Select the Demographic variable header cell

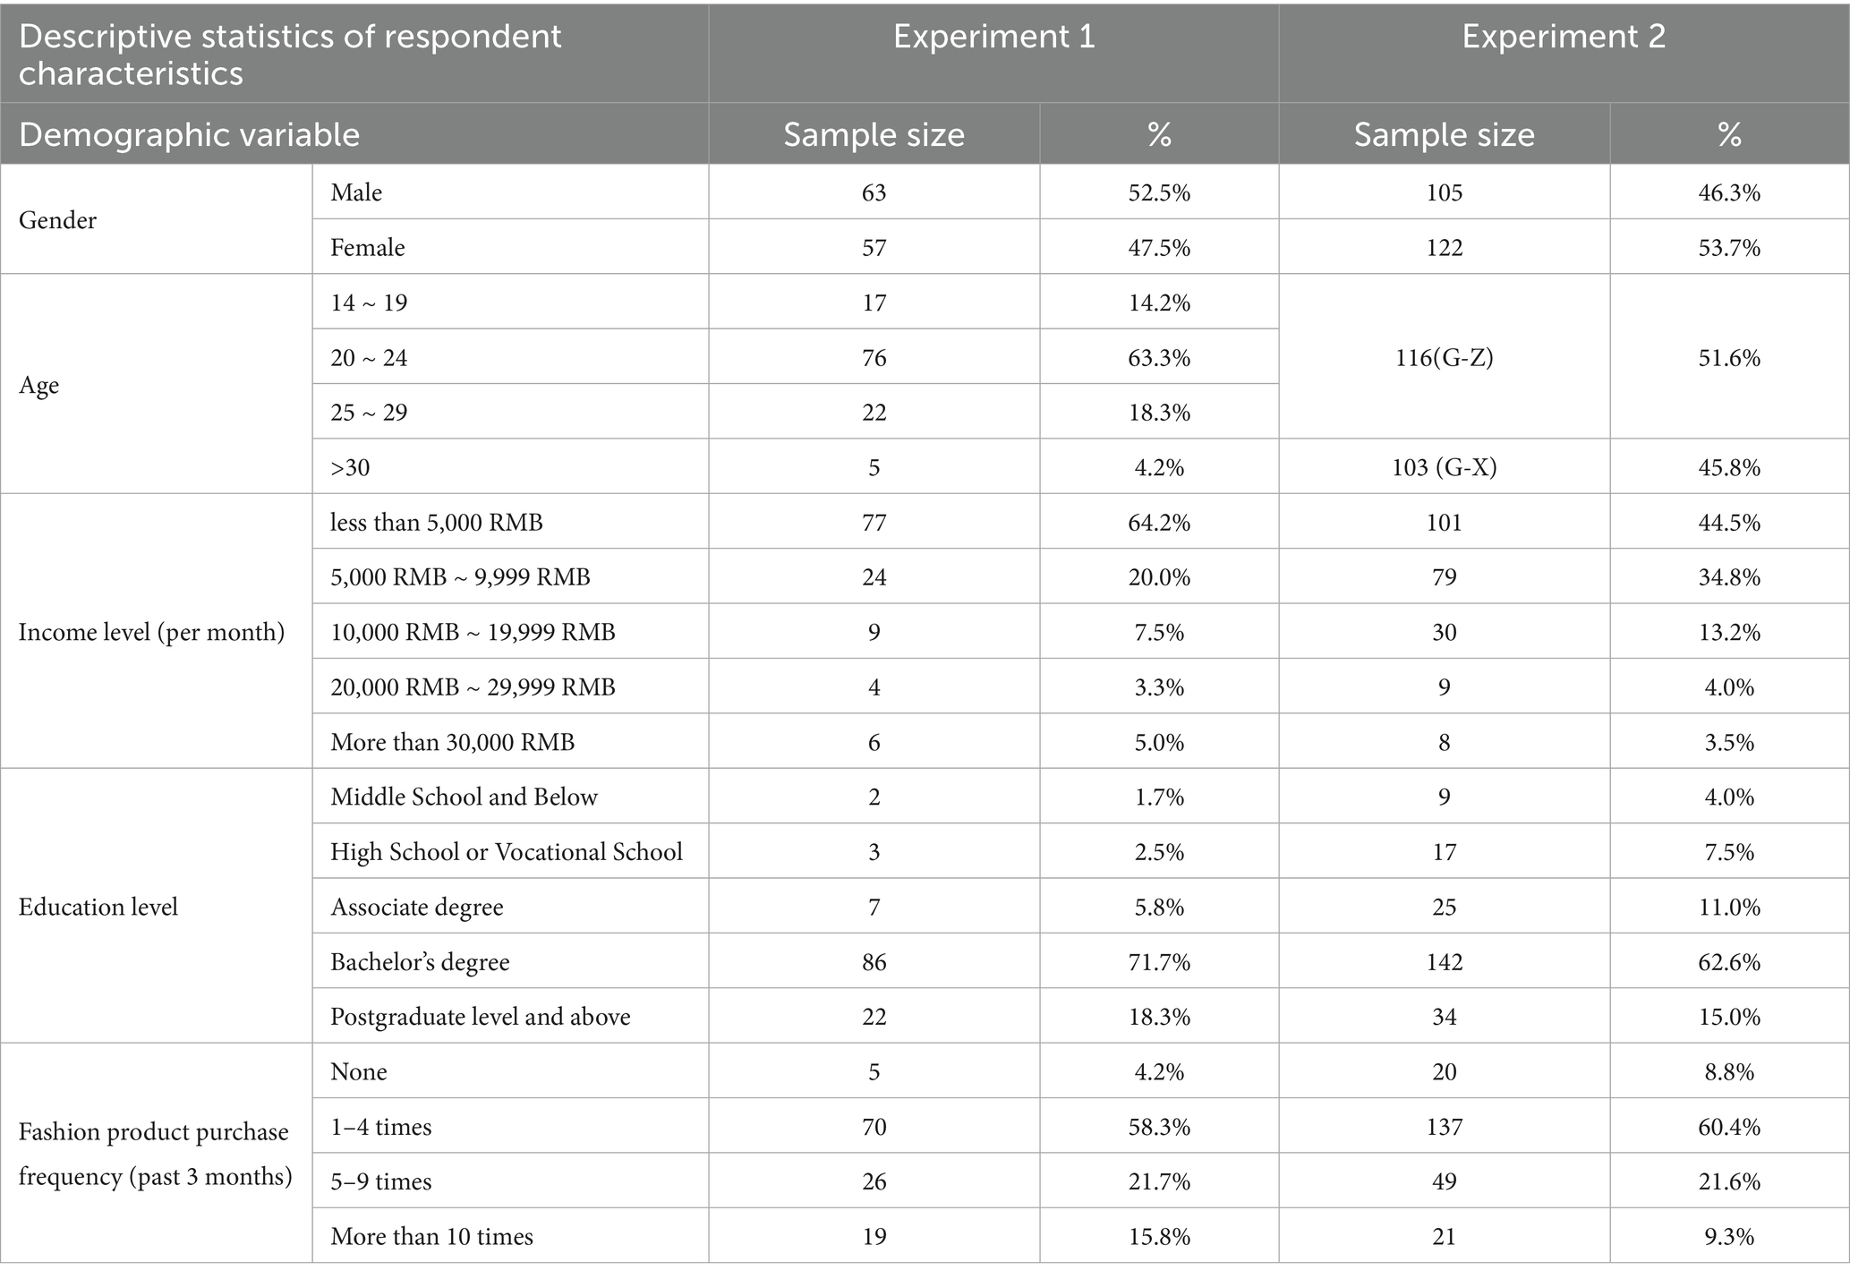point(189,134)
